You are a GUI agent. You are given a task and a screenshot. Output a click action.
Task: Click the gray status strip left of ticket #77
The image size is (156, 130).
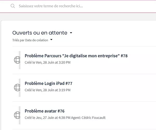[20, 88]
